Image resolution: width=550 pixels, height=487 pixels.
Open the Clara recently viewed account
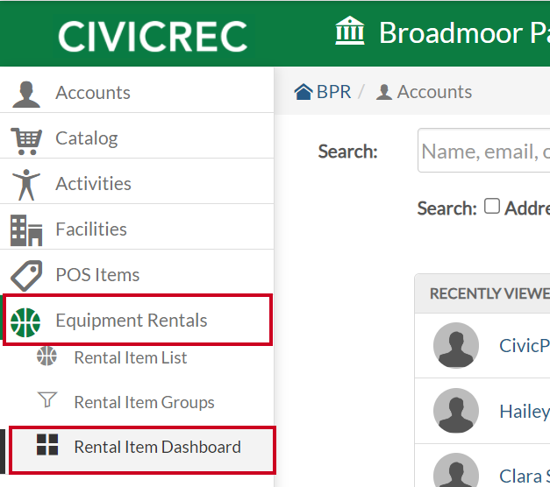point(525,476)
